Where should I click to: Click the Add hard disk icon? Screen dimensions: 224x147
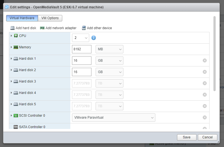[x=13, y=28]
